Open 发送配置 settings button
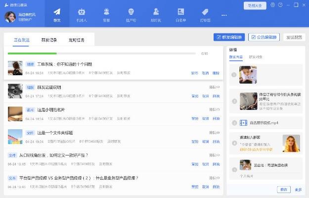Viewport: 309px width, 198px height. (294, 37)
